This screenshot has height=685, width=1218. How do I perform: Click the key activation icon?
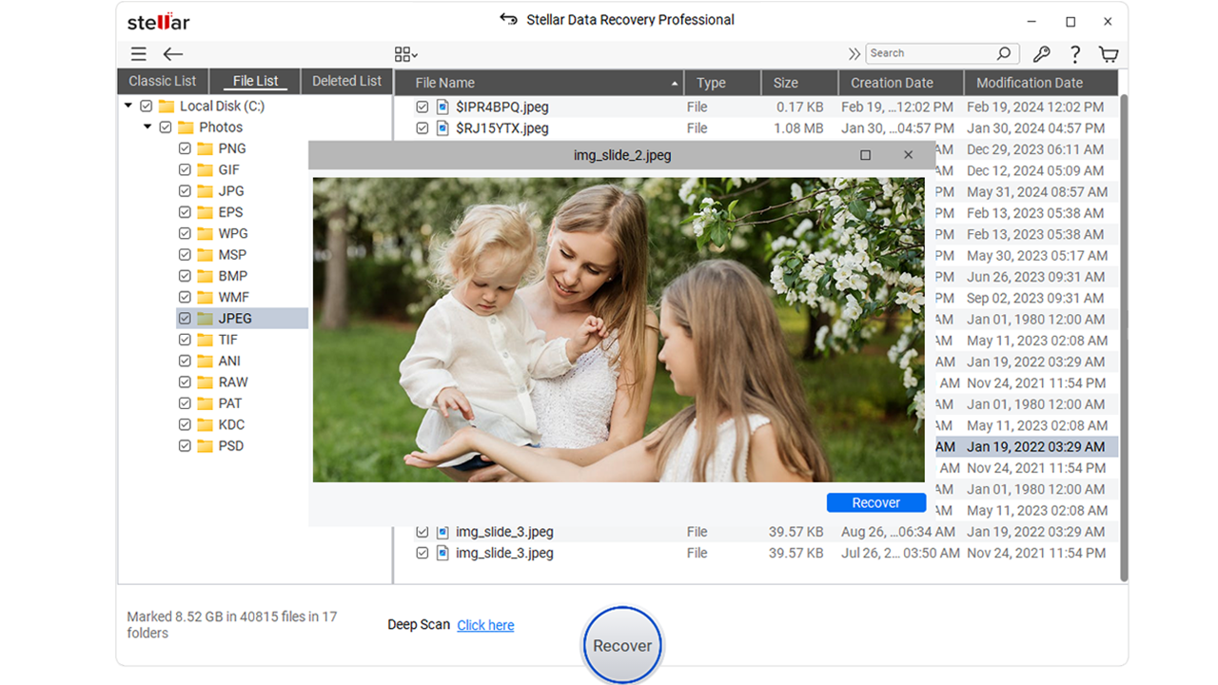point(1041,54)
